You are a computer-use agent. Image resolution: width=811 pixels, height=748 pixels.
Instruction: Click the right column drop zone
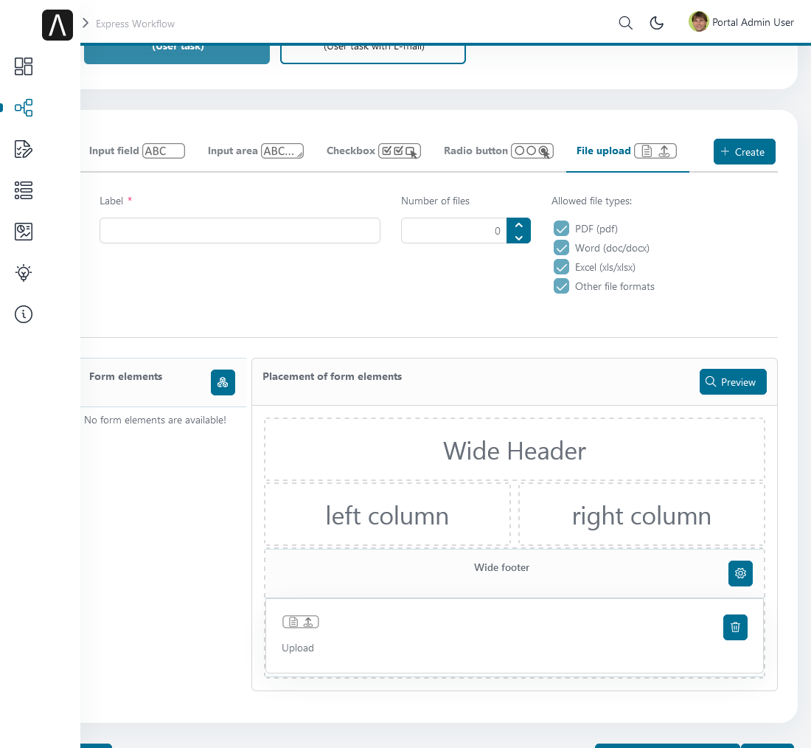641,515
